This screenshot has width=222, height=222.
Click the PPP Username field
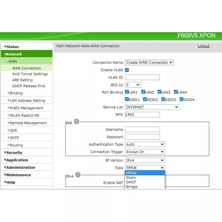142,129
